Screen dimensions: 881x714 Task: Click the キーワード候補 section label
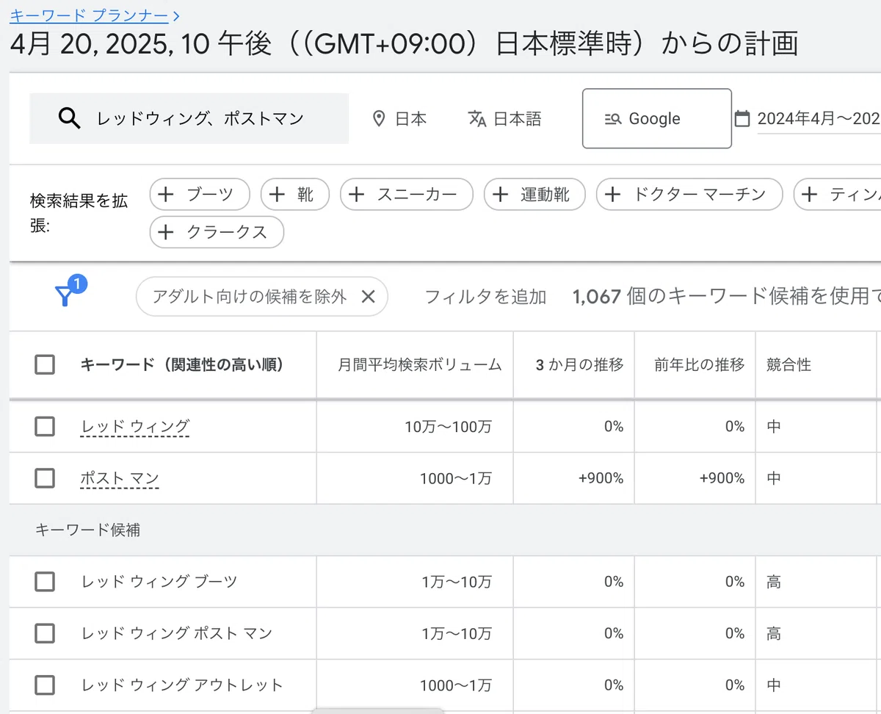[88, 530]
